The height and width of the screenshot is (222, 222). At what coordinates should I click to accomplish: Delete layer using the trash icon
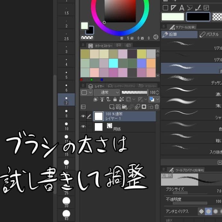click(x=157, y=107)
